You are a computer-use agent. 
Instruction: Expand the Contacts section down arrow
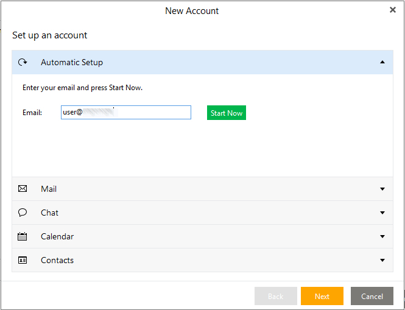382,260
